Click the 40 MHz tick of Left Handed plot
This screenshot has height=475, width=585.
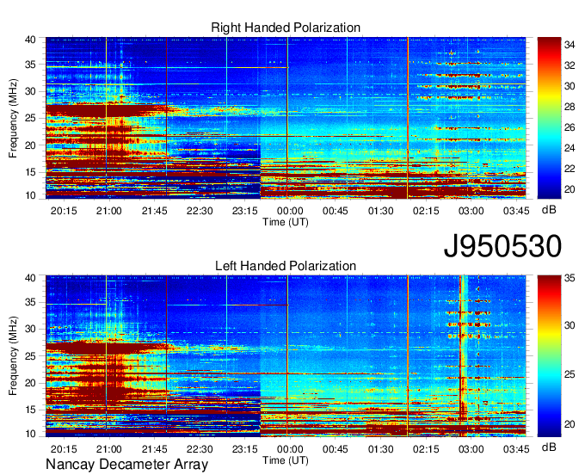click(x=30, y=278)
